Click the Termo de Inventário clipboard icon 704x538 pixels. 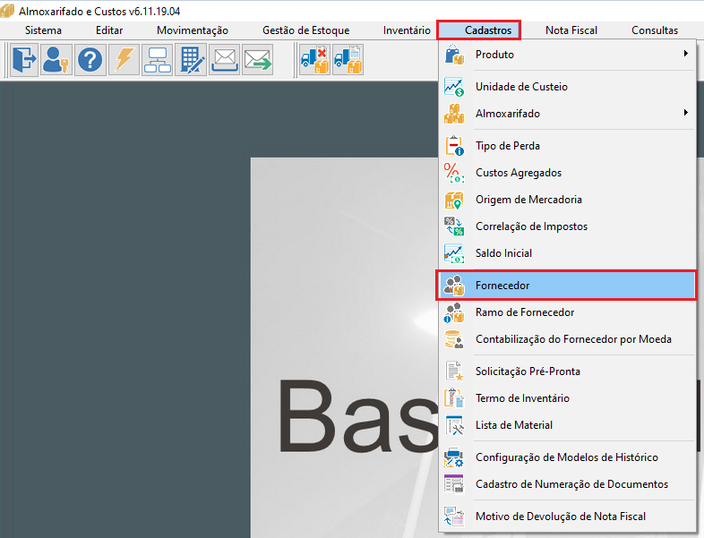pyautogui.click(x=454, y=398)
